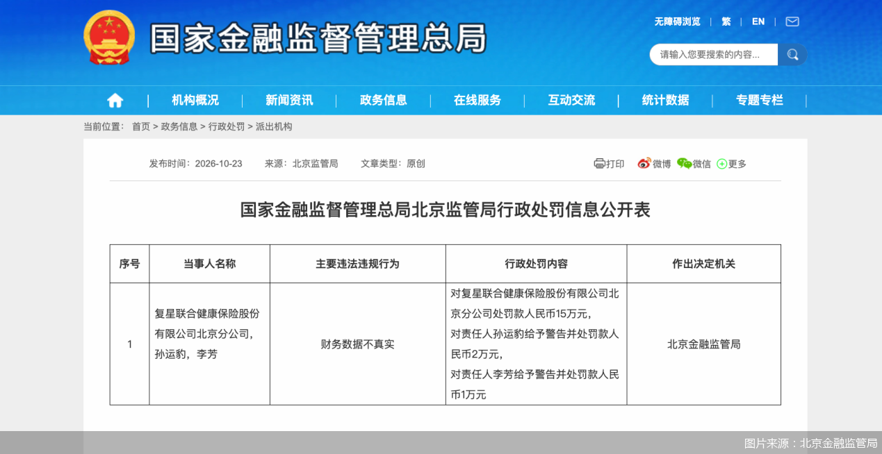Click the article headline 行政处罚信息公开表
The width and height of the screenshot is (882, 454).
coord(445,210)
